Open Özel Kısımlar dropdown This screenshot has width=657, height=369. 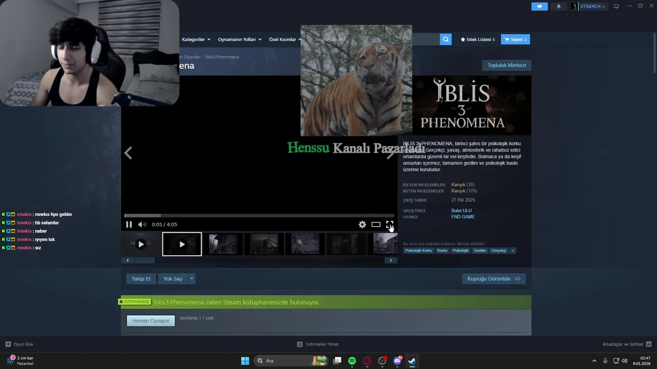pos(285,39)
